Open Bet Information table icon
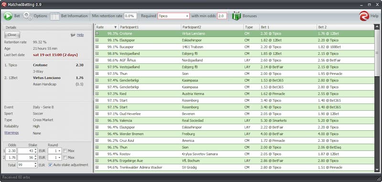The height and width of the screenshot is (182, 382). (x=54, y=16)
